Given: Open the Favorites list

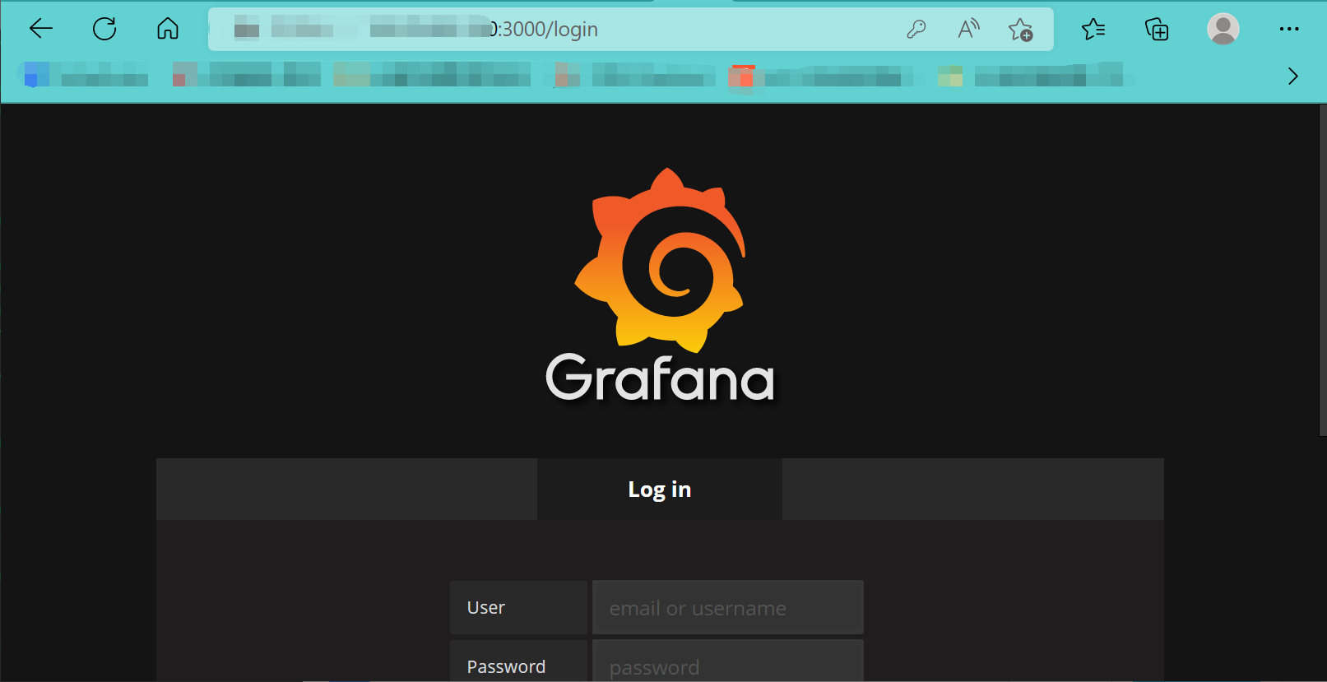Looking at the screenshot, I should pos(1093,30).
